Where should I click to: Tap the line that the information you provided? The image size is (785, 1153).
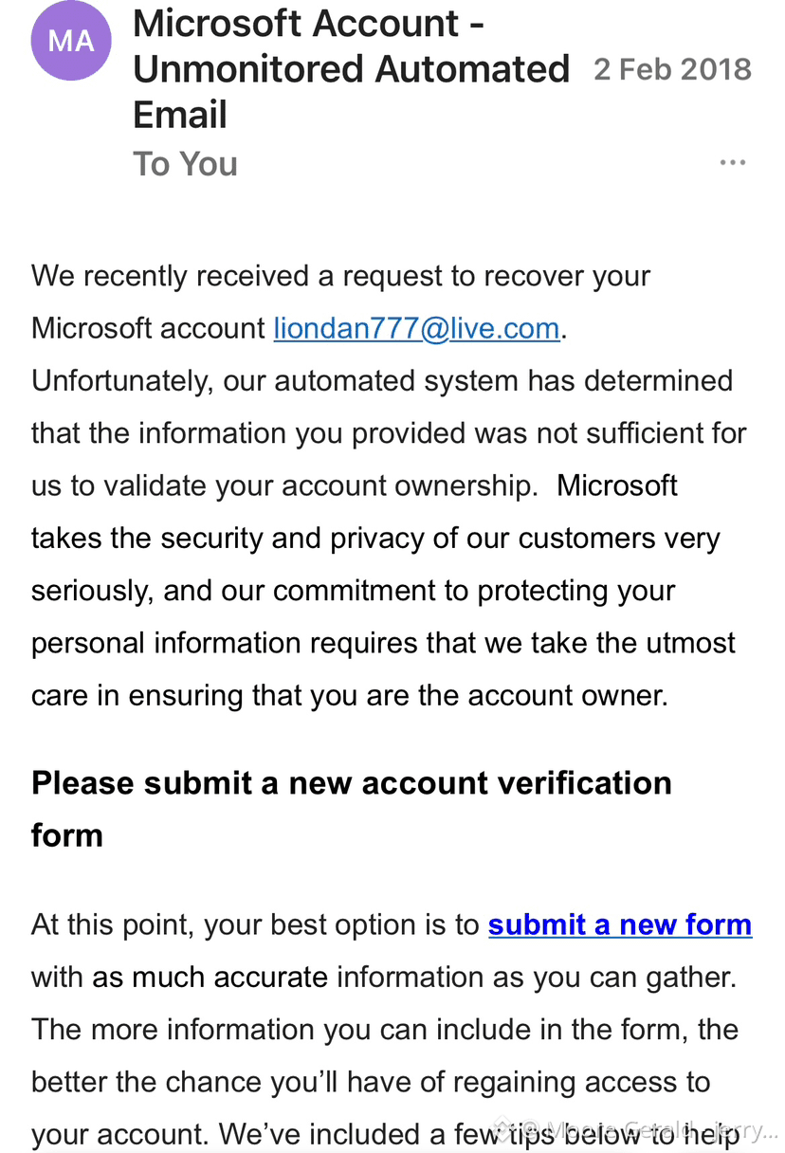[x=389, y=433]
